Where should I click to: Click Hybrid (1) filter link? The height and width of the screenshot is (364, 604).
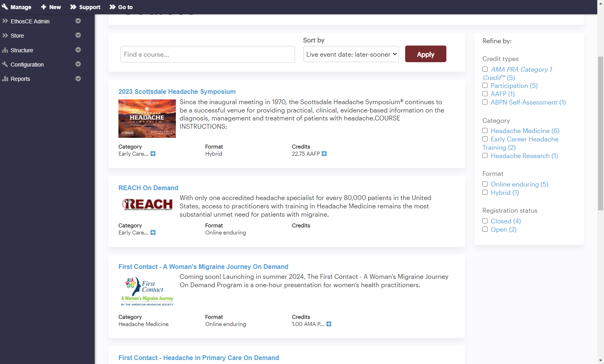[x=505, y=192]
